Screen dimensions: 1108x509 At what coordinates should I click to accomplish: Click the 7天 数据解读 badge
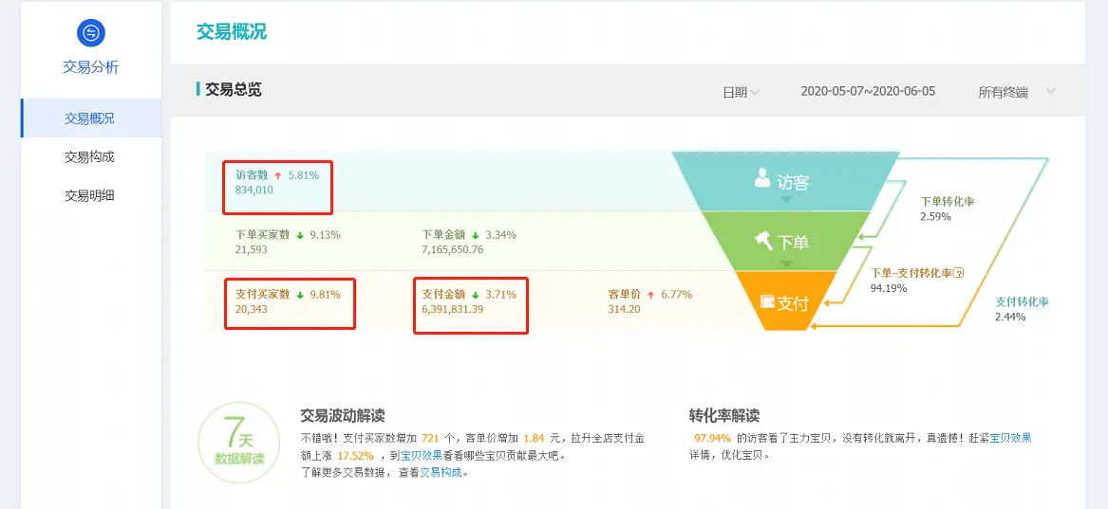[x=239, y=443]
